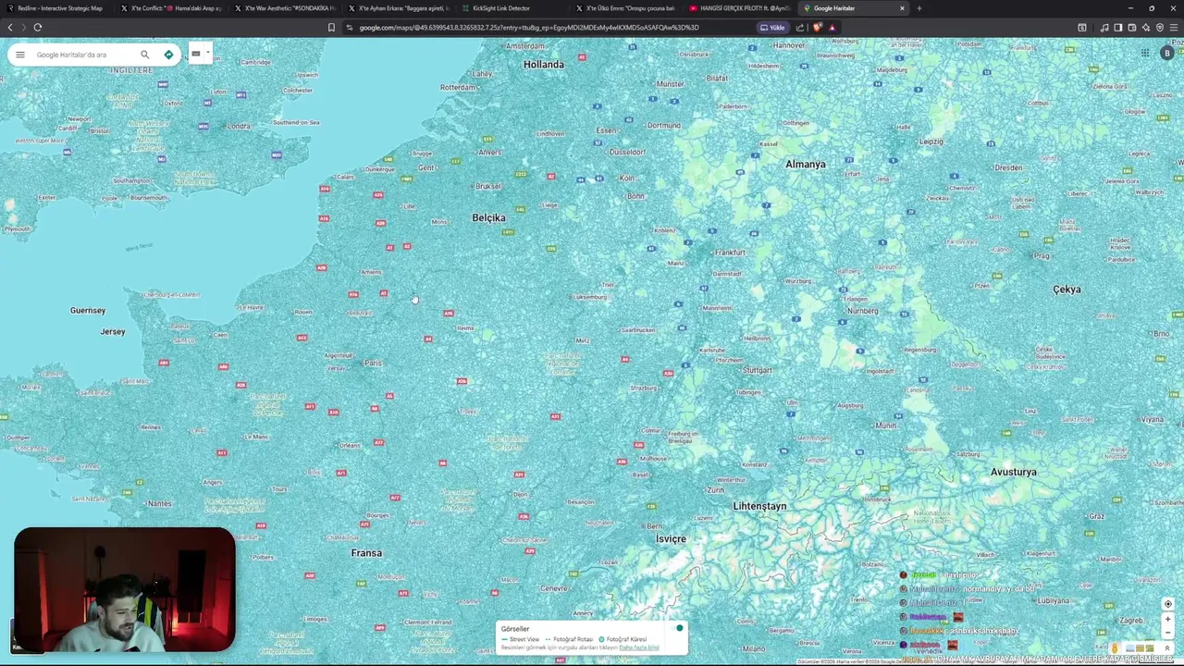Switch to X'te Ayhan Erkara tab
1184x666 pixels.
click(x=399, y=8)
